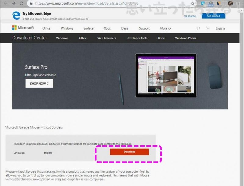
Task: Select Office in the Download Center bar
Action: (x=83, y=38)
